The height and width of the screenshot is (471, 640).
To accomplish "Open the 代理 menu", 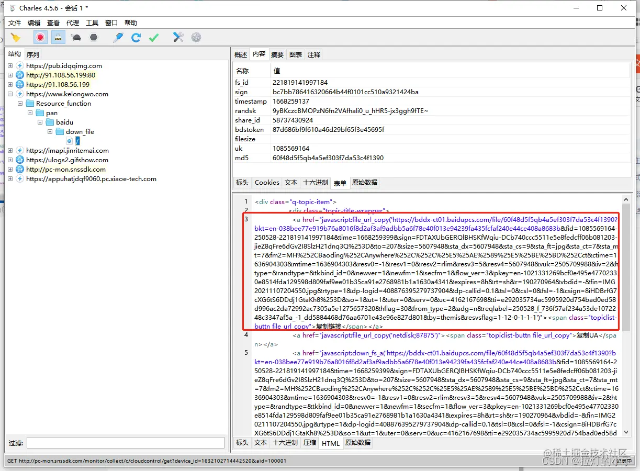I will 73,23.
